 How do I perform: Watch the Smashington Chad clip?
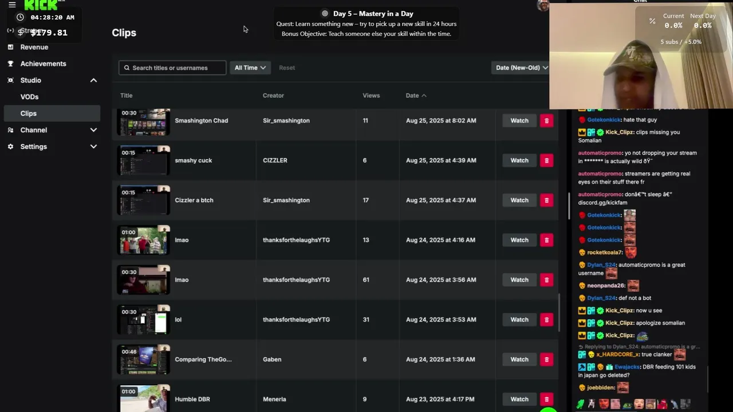tap(519, 121)
